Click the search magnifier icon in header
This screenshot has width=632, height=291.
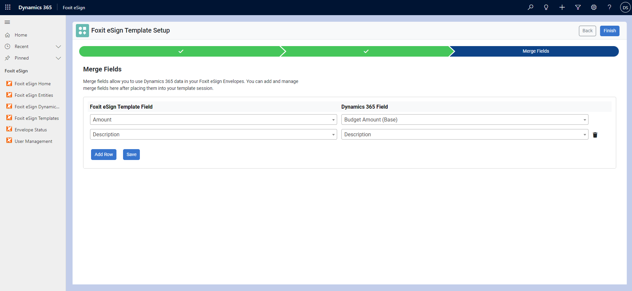(530, 7)
